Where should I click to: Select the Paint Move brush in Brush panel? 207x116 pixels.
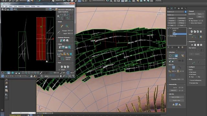[62, 26]
